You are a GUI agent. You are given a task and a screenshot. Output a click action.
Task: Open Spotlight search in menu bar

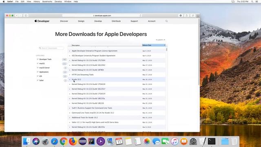click(252, 2)
